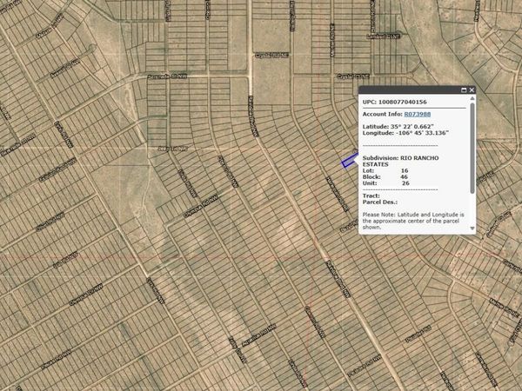Maximize the parcel info popup
The image size is (522, 391).
click(x=464, y=89)
